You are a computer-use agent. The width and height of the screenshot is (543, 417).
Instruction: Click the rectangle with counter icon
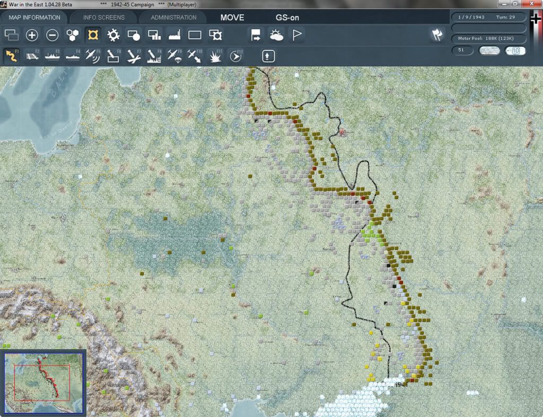215,35
